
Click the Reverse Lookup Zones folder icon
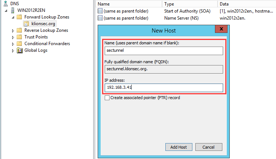pyautogui.click(x=19, y=30)
